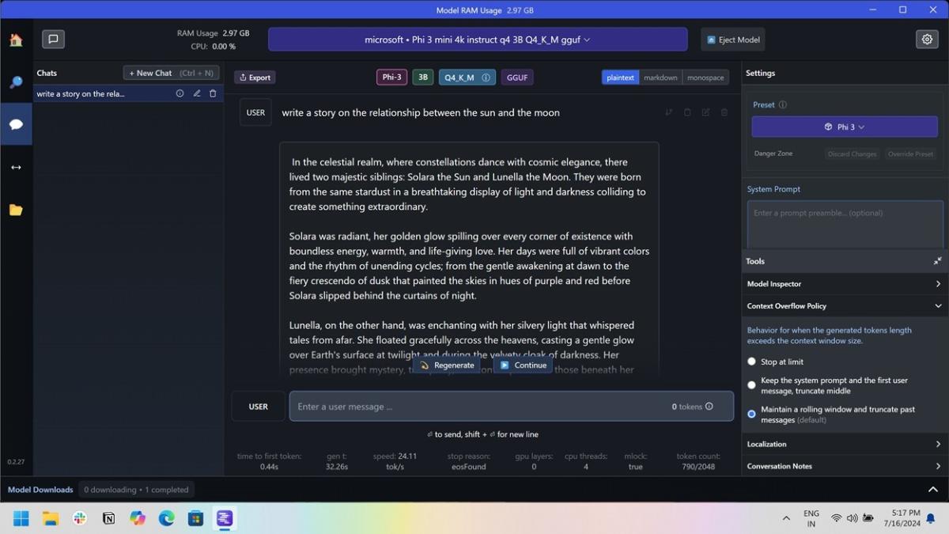Open the Home icon in the sidebar
Image resolution: width=949 pixels, height=534 pixels.
[x=16, y=40]
